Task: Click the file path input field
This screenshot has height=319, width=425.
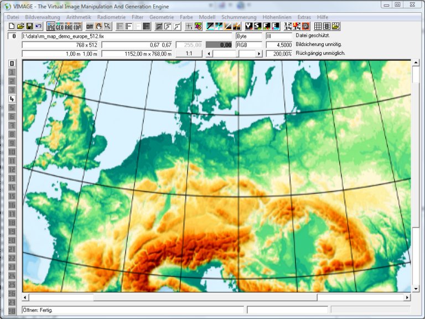Action: [127, 36]
